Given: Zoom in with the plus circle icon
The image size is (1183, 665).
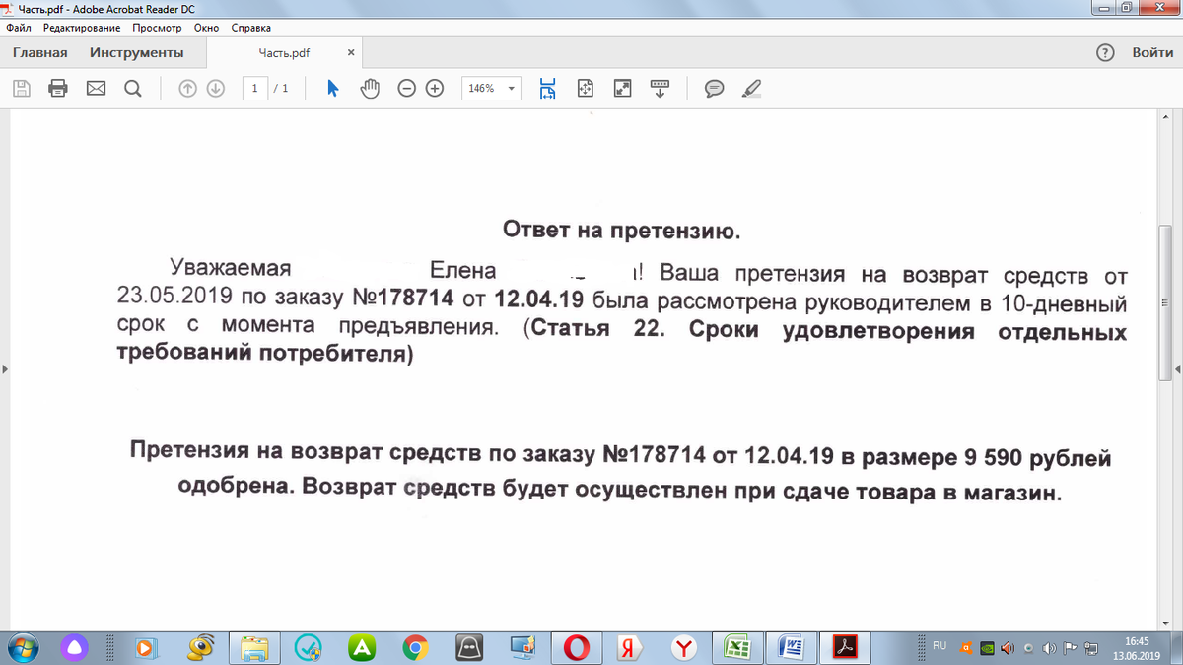Looking at the screenshot, I should pos(434,89).
